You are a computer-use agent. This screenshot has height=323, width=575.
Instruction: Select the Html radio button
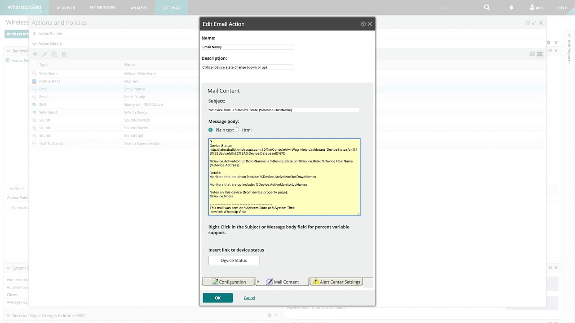(237, 130)
